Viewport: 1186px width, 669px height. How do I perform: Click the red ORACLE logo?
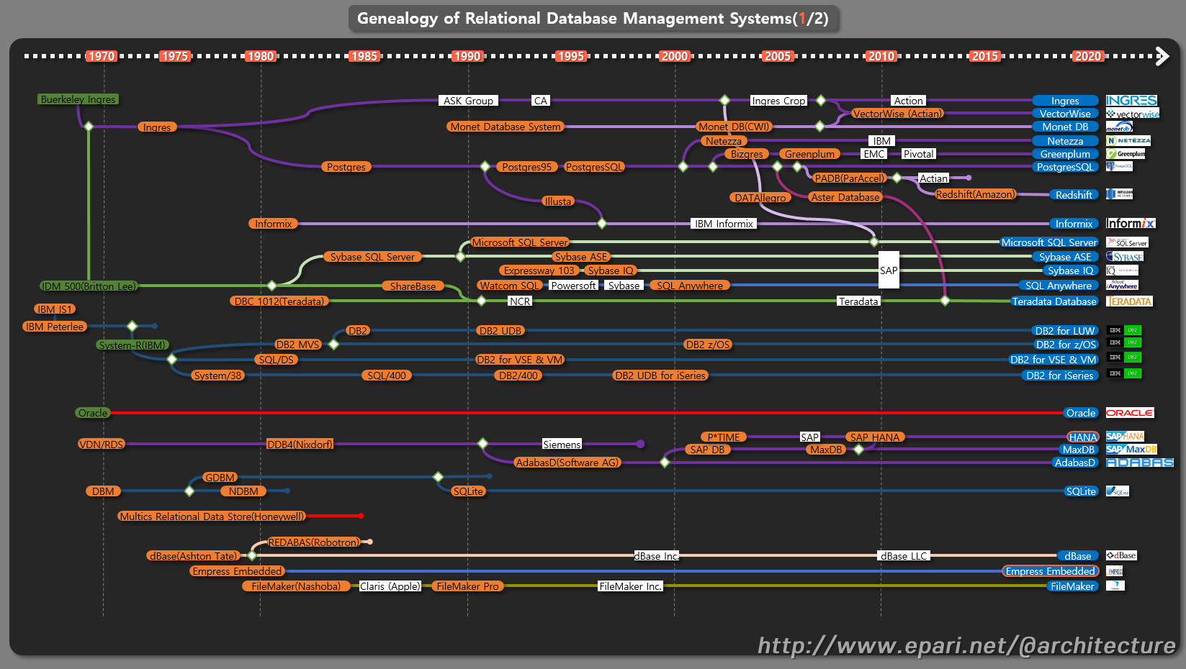point(1130,413)
